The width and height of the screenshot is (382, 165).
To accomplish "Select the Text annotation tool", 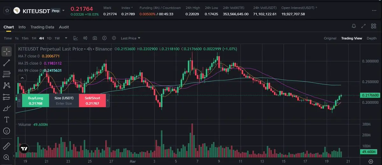I will click(7, 120).
